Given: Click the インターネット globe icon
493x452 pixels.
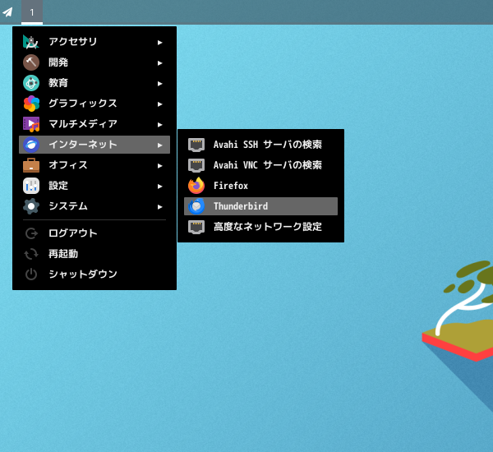Looking at the screenshot, I should coord(31,145).
